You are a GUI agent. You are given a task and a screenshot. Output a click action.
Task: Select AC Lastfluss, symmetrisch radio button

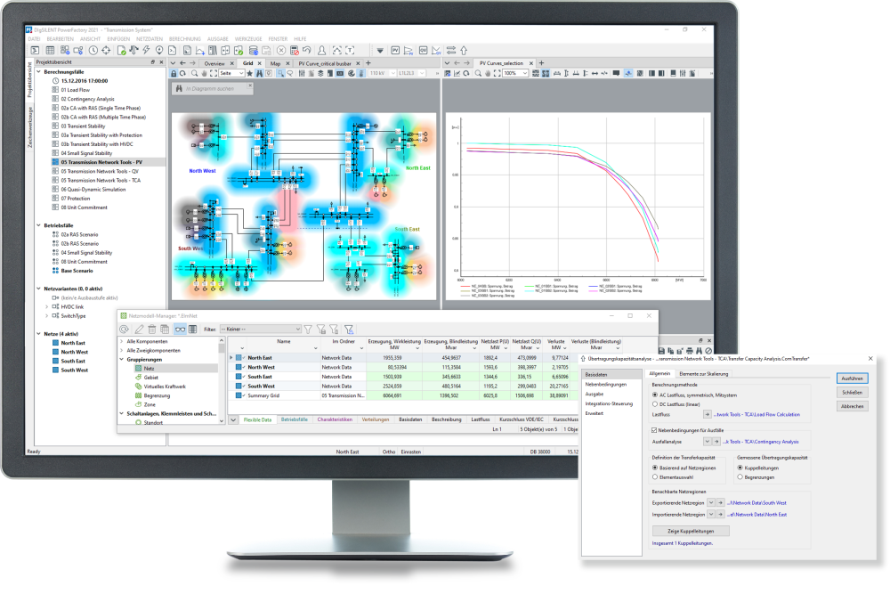(x=655, y=395)
